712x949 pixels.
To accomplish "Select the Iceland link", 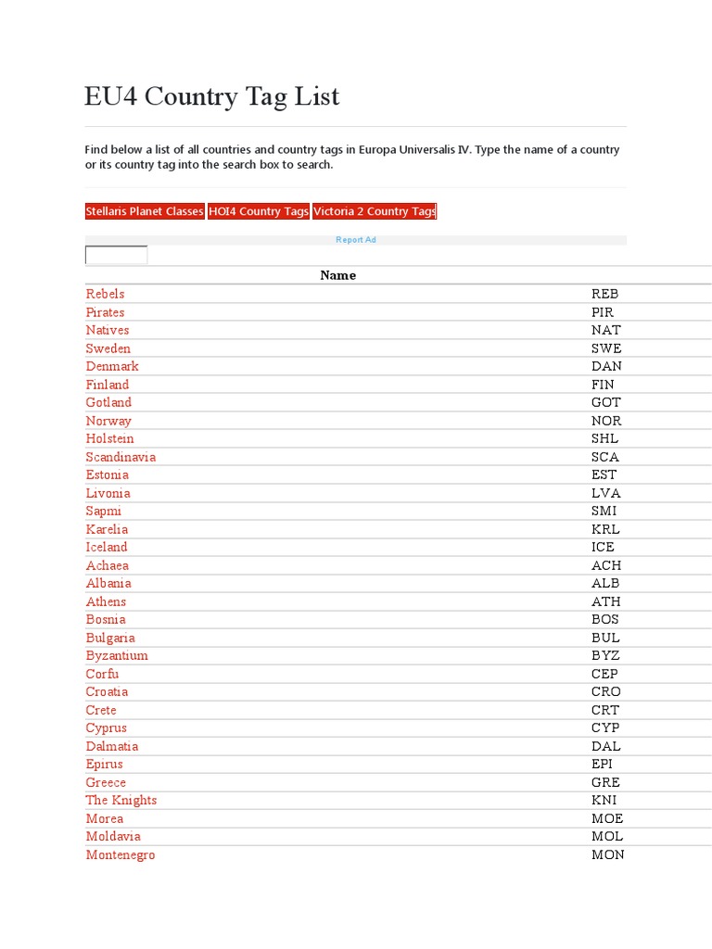I will [107, 547].
